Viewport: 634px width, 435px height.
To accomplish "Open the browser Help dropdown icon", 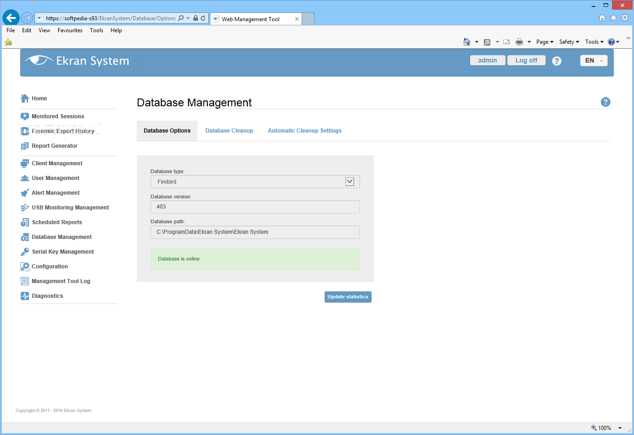I will click(x=614, y=42).
